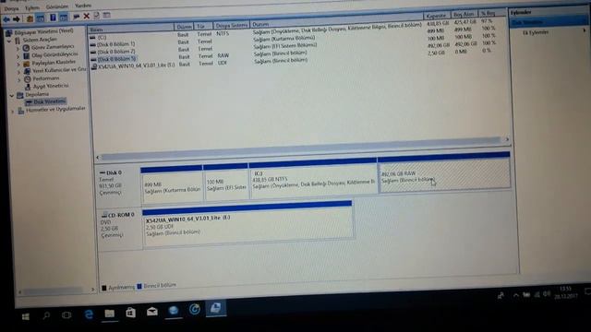Collapse the Depolama node
This screenshot has width=591, height=332.
pyautogui.click(x=12, y=96)
